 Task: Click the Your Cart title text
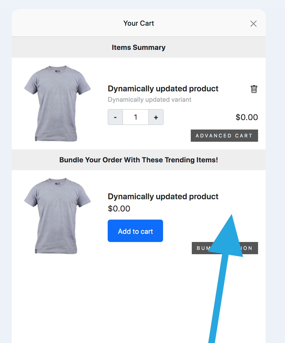click(139, 23)
